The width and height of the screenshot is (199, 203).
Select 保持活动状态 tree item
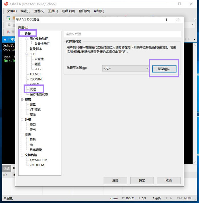(39, 94)
